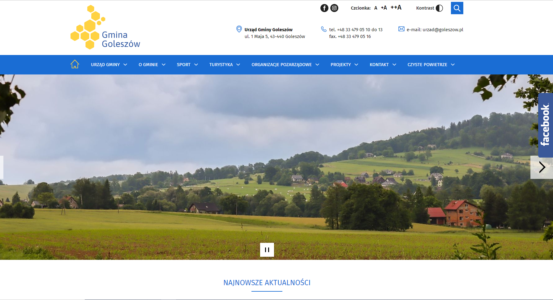Expand chevron next to SPORT

point(196,65)
